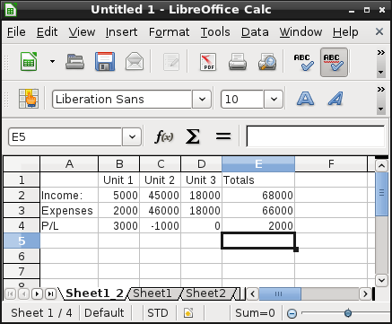Image resolution: width=392 pixels, height=324 pixels.
Task: Select row 1 header
Action: (22, 180)
